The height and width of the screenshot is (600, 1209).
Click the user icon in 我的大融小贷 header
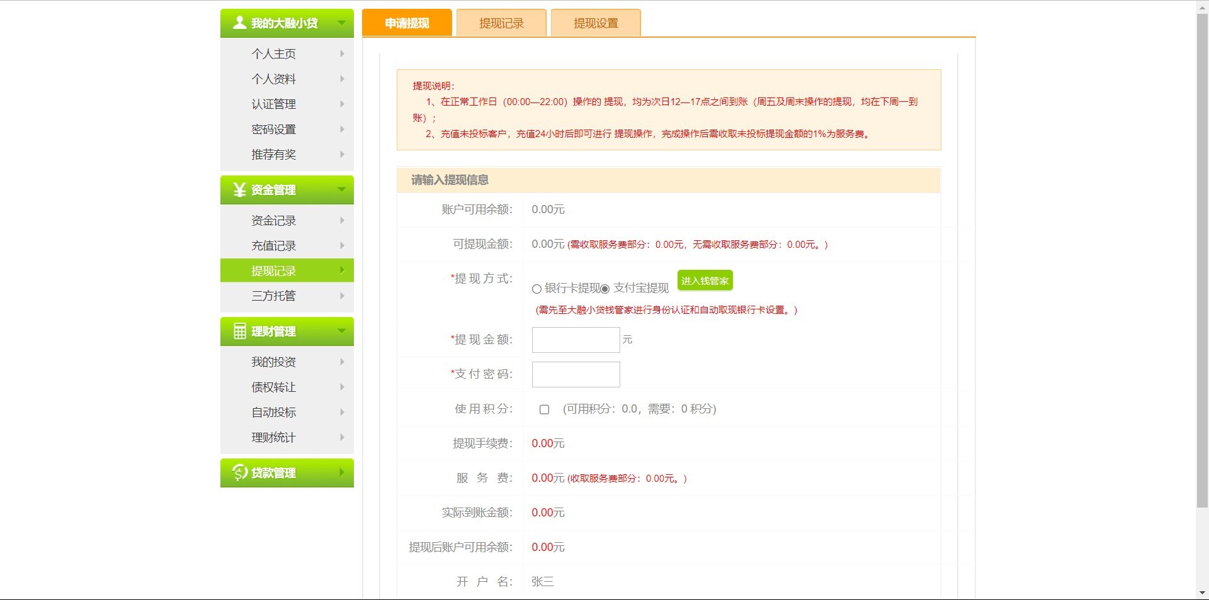(239, 23)
